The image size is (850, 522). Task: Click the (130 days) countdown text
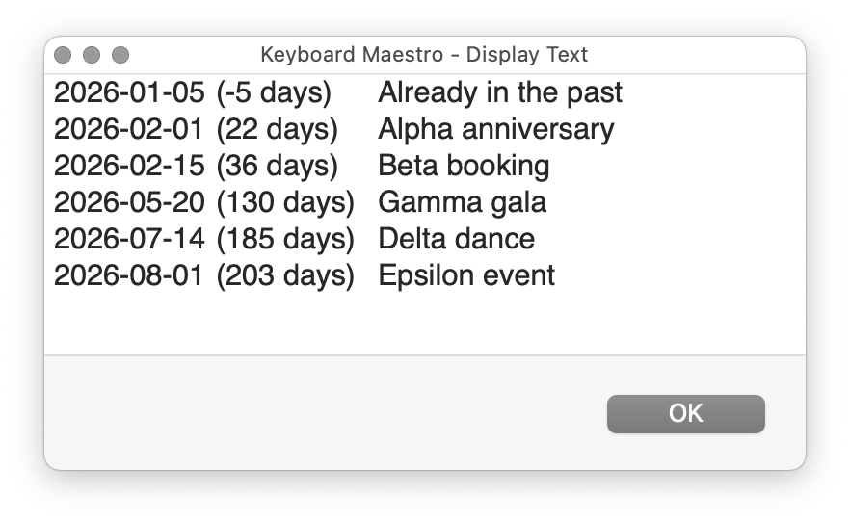click(285, 203)
